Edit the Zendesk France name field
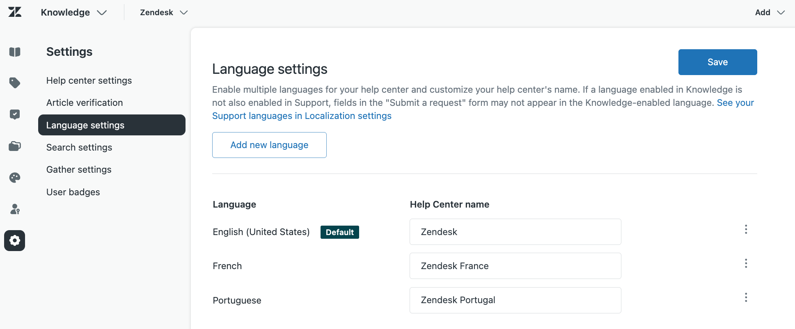The width and height of the screenshot is (795, 329). click(515, 266)
